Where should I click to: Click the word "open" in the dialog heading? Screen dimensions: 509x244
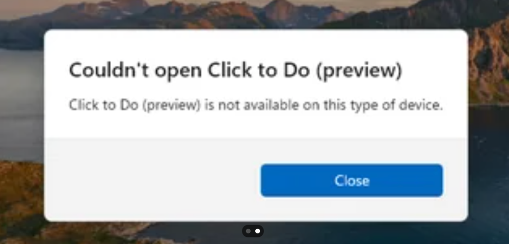[x=178, y=72]
